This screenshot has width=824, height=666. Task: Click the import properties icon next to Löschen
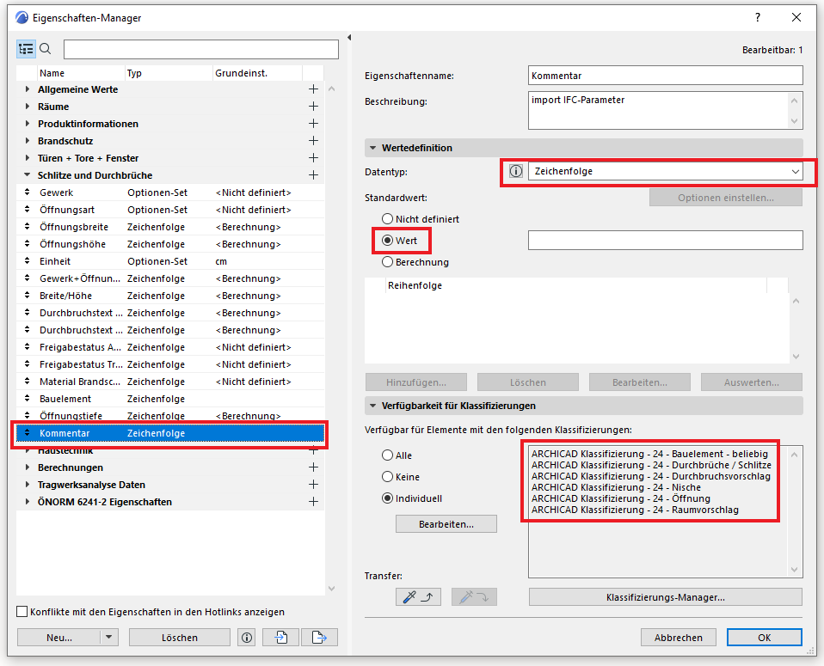coord(280,637)
